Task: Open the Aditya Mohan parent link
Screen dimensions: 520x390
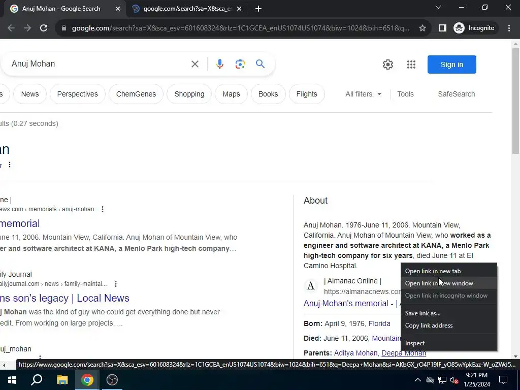Action: pyautogui.click(x=355, y=353)
